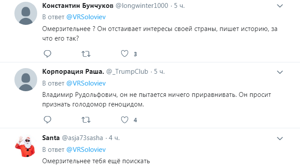Open @VRSoloviev link in first reply
Image resolution: width=300 pixels, height=168 pixels.
point(86,17)
